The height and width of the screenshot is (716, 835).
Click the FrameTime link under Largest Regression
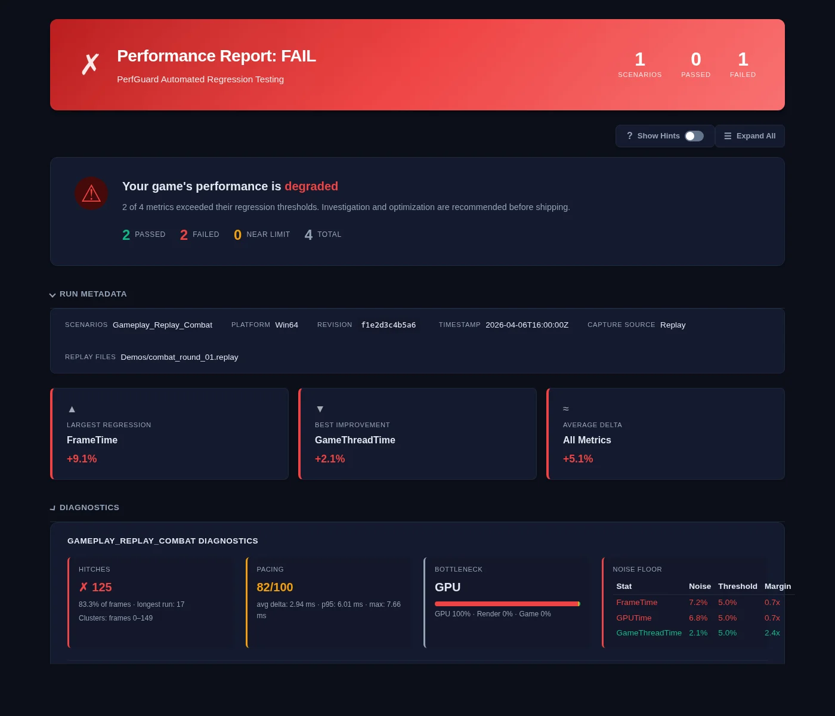pos(92,440)
